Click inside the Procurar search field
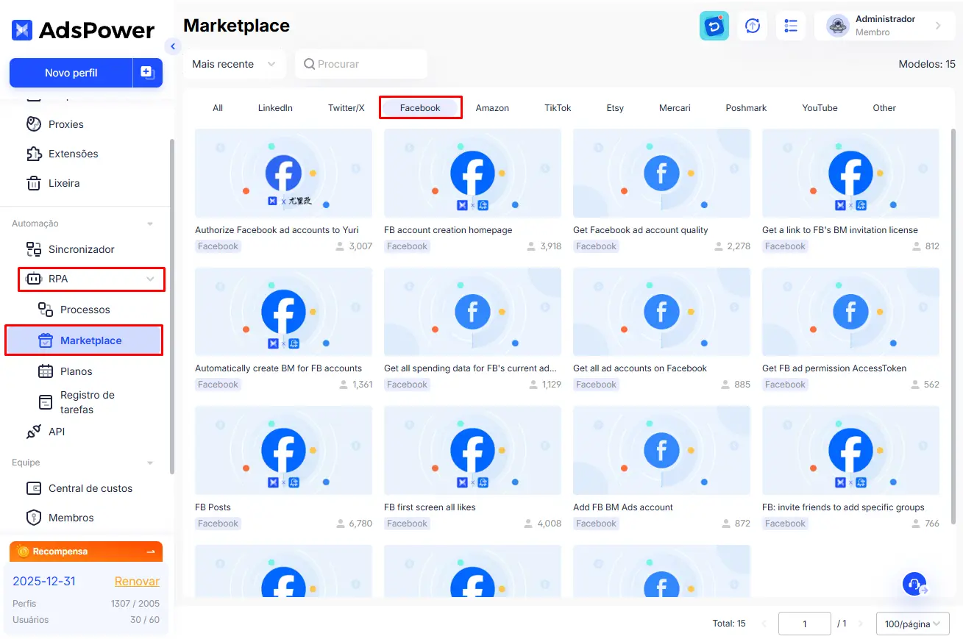Screen dimensions: 963x639 361,64
